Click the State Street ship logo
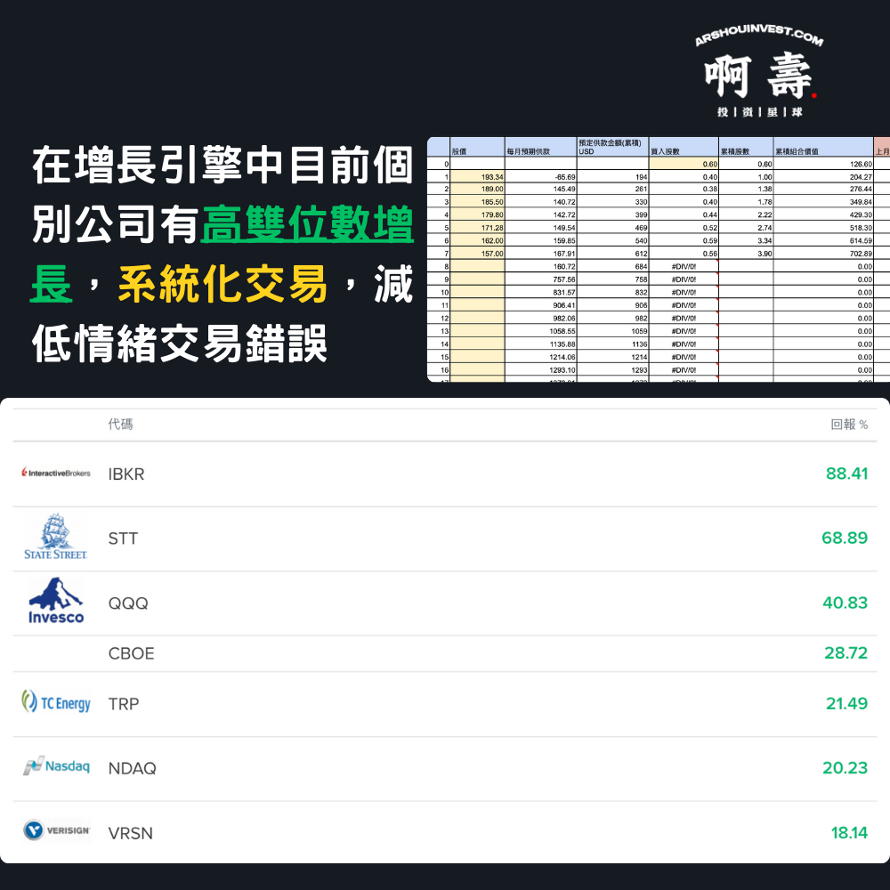 55,537
